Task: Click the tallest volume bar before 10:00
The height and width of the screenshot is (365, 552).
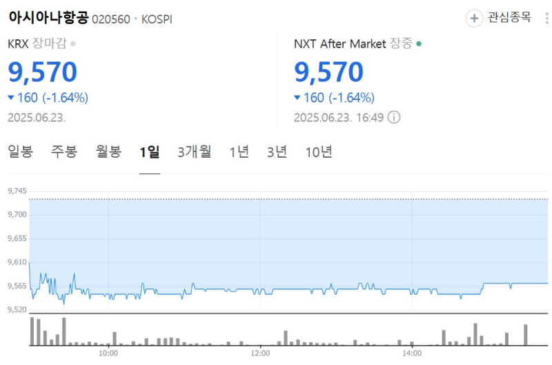Action: (32, 331)
